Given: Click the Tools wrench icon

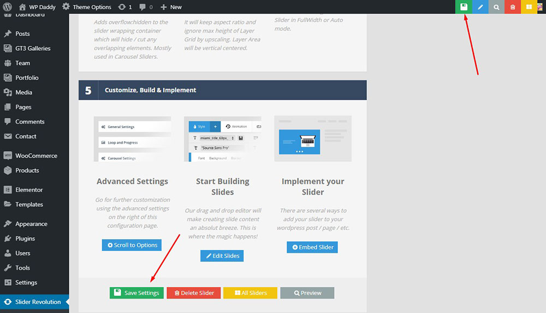Looking at the screenshot, I should (x=8, y=268).
